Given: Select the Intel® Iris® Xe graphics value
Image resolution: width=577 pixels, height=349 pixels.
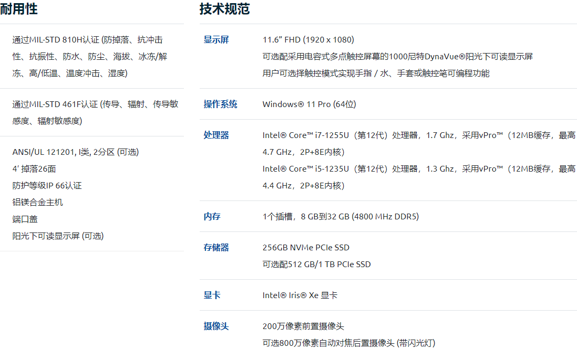Looking at the screenshot, I should point(300,295).
